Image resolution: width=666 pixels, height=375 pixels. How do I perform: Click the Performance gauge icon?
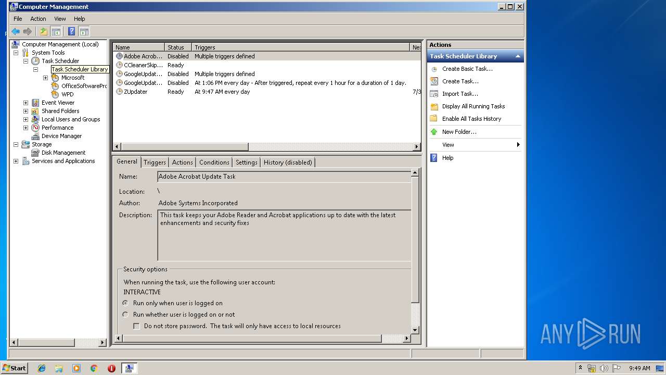tap(35, 128)
